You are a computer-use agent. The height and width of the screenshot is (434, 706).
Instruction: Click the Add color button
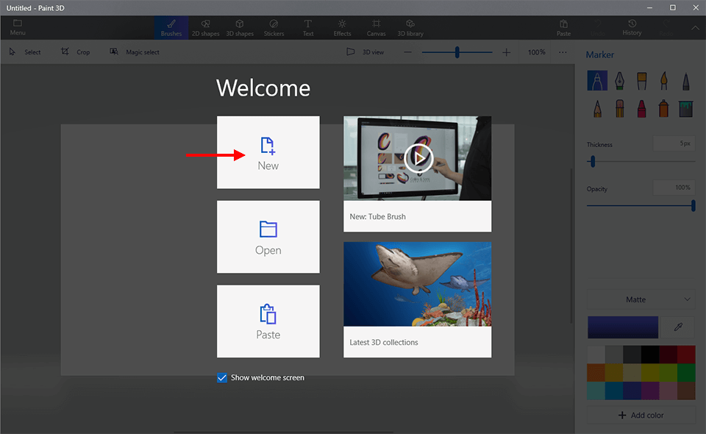[x=641, y=415]
